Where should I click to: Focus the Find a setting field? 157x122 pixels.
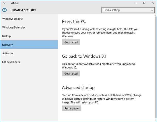click(128, 10)
